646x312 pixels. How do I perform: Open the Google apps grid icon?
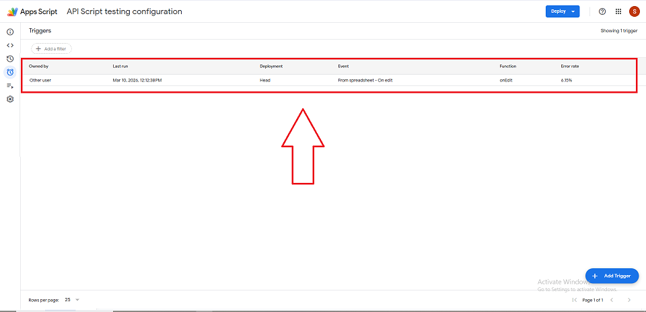(618, 11)
